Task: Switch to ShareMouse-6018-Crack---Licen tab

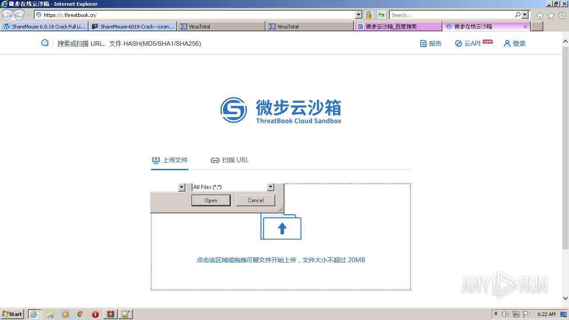Action: tap(133, 27)
